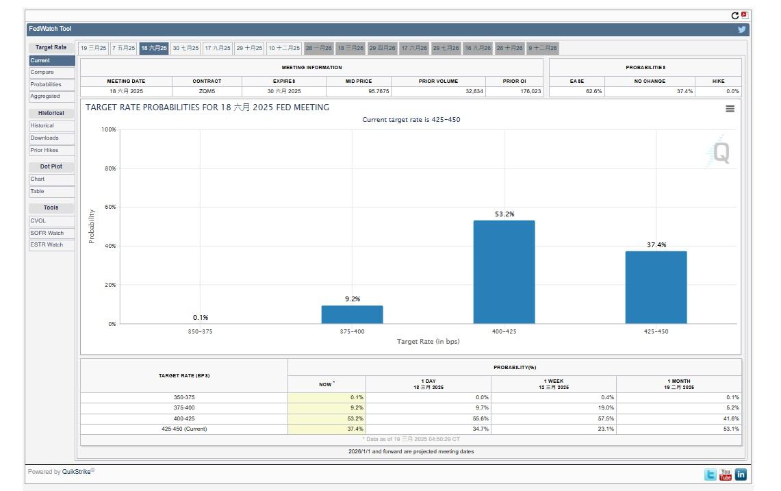Select the 19 三月25 meeting tab
This screenshot has width=781, height=491.
click(93, 48)
